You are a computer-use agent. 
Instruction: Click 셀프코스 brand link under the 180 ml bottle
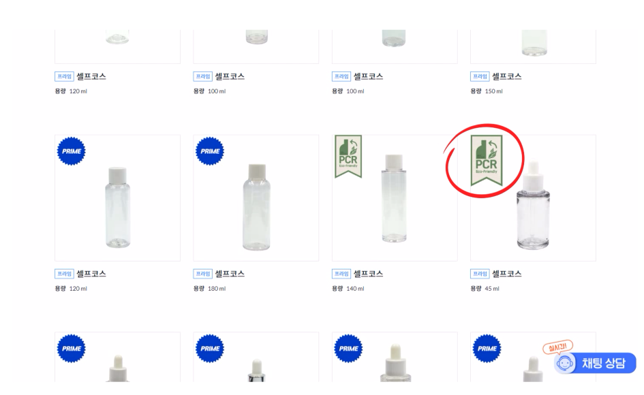pyautogui.click(x=230, y=274)
